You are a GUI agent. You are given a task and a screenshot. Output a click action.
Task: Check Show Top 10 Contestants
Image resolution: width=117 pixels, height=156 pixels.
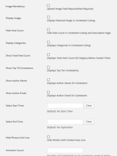48,67
